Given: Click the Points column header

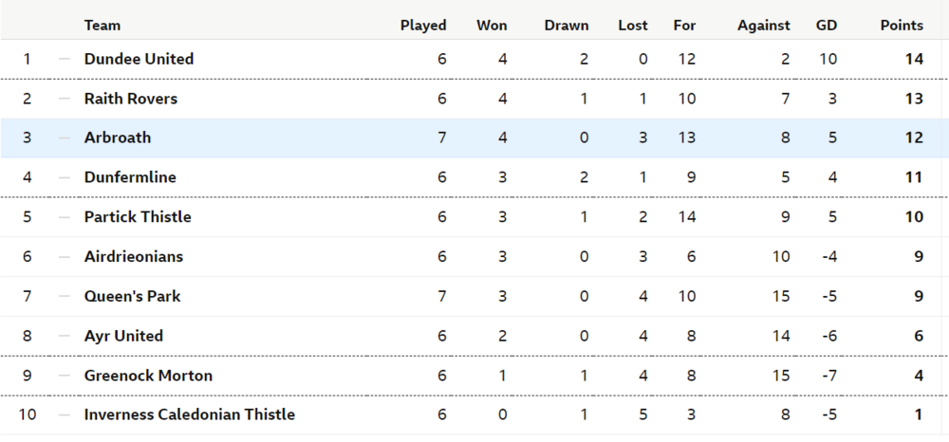Looking at the screenshot, I should [x=902, y=26].
